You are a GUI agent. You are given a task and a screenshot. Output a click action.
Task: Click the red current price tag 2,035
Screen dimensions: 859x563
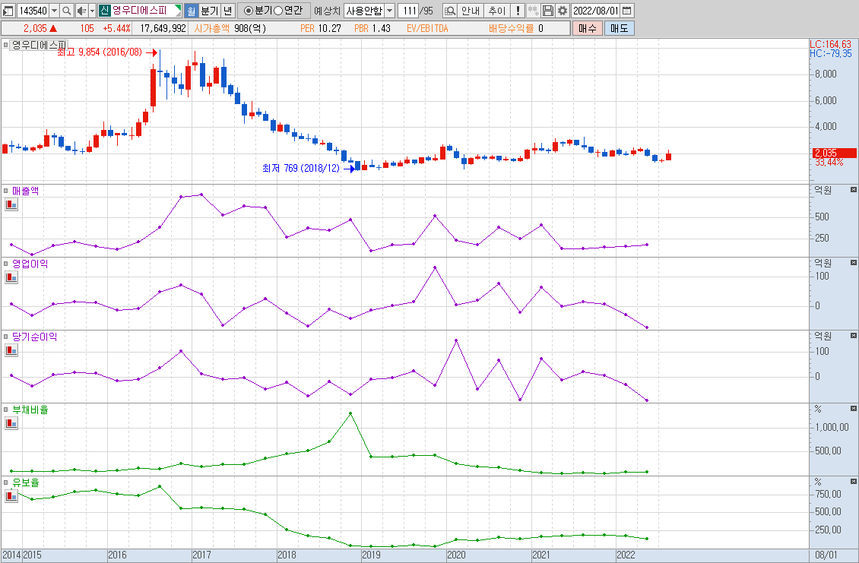click(x=835, y=153)
